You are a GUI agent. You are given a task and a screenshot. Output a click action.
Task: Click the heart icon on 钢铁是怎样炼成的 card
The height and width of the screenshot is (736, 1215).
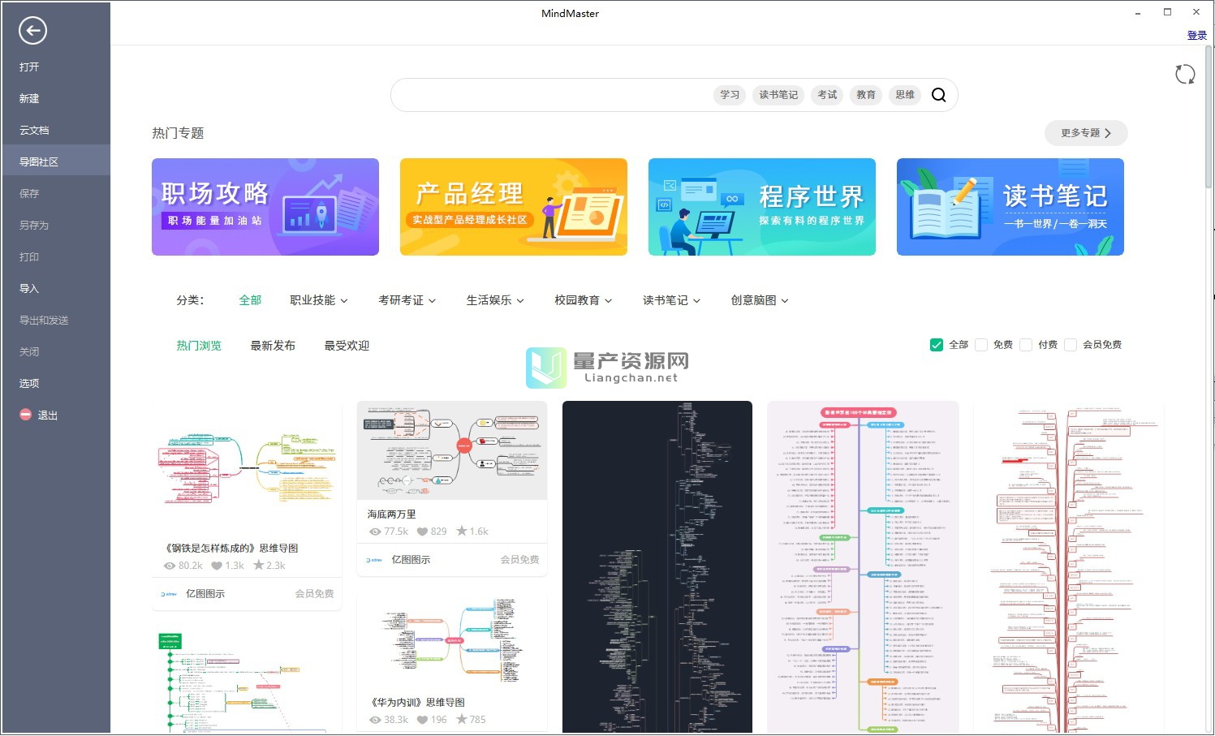click(x=216, y=566)
